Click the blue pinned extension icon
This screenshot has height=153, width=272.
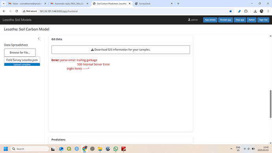click(x=239, y=11)
